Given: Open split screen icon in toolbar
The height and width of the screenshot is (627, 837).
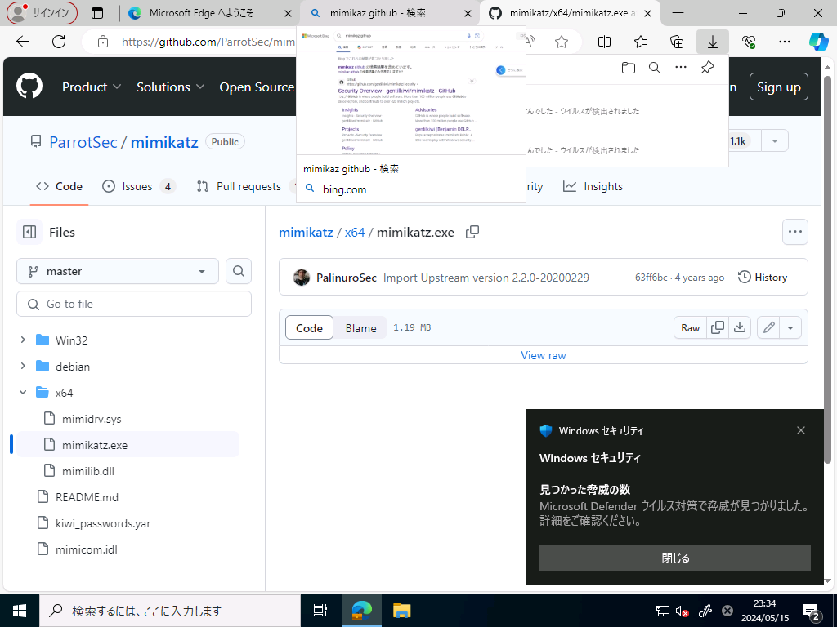Looking at the screenshot, I should coord(604,42).
